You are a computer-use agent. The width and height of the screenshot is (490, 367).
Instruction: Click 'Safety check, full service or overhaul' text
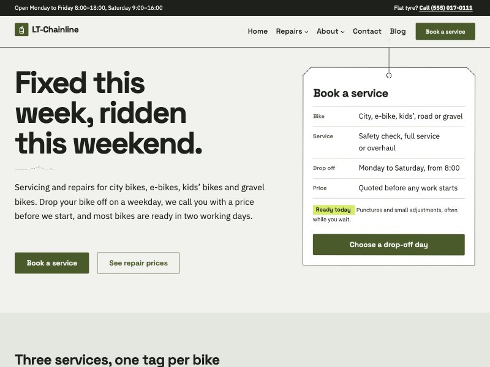[x=399, y=142]
